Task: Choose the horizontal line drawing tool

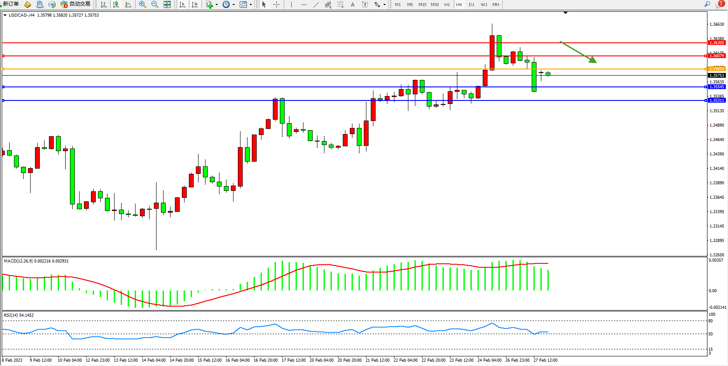Action: [x=304, y=4]
